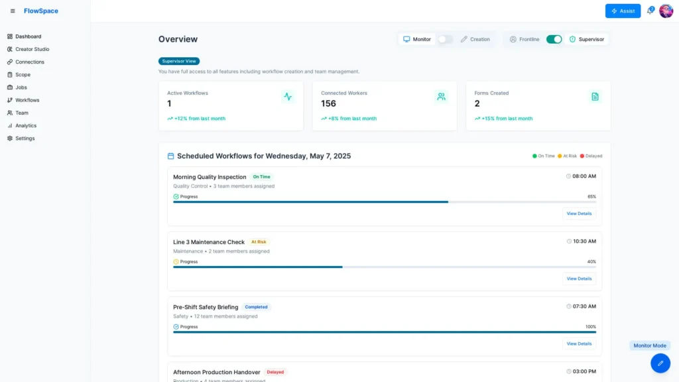The width and height of the screenshot is (679, 382).
Task: Select the Connections icon in the sidebar
Action: tap(9, 62)
